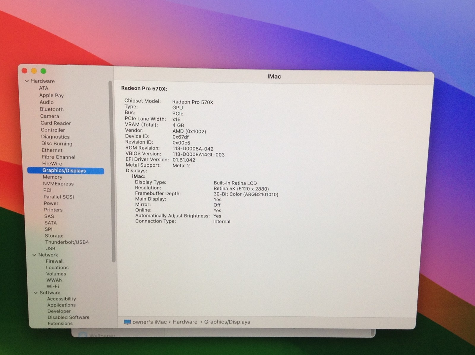Click Graphics/Displays in the path bar
The width and height of the screenshot is (475, 355).
(x=227, y=322)
